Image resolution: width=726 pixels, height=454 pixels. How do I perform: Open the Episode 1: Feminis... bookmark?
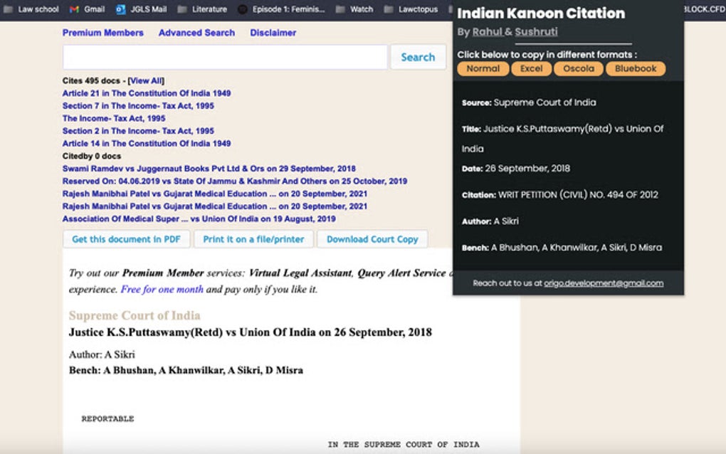click(288, 9)
